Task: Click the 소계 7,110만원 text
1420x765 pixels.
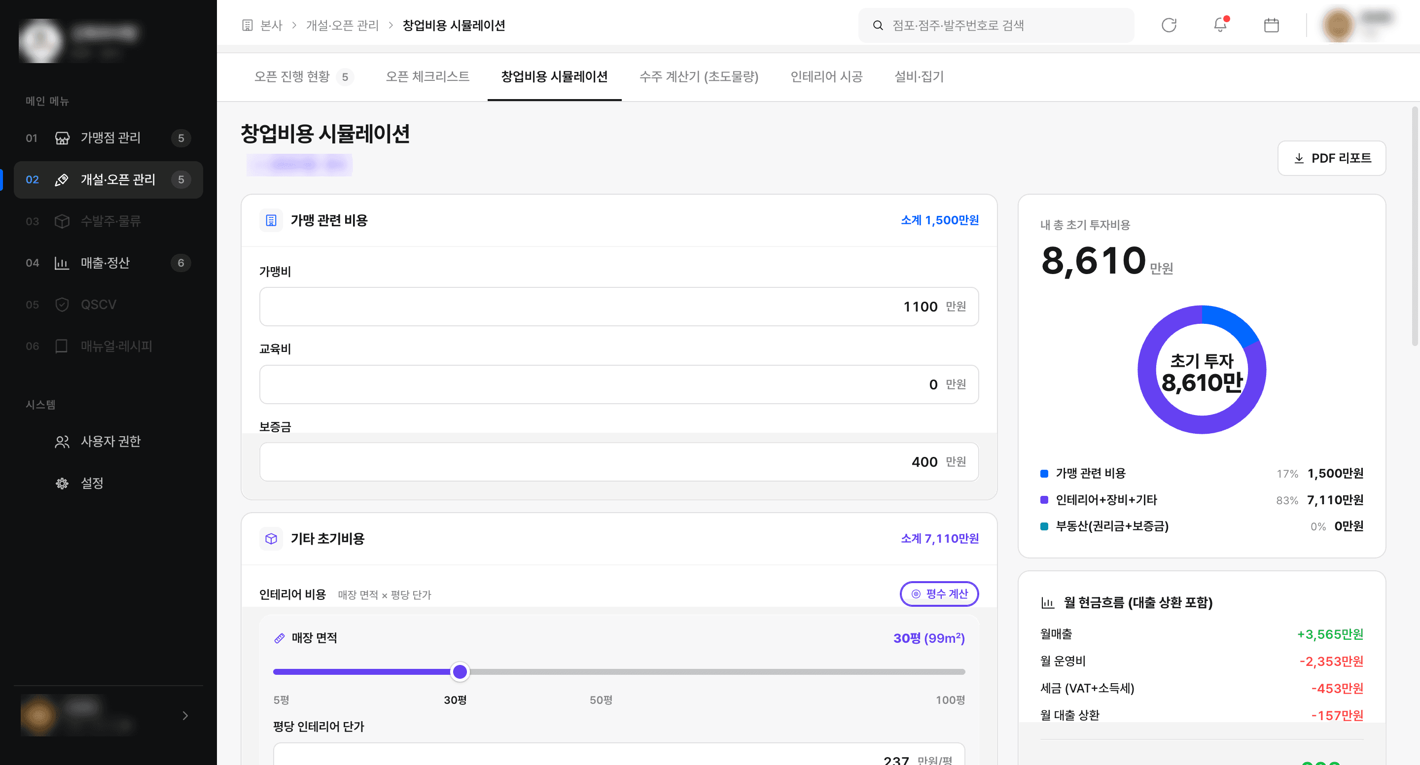Action: [x=939, y=538]
